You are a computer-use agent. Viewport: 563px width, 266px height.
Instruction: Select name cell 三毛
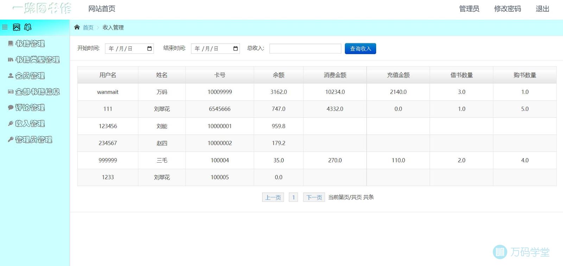pyautogui.click(x=162, y=160)
